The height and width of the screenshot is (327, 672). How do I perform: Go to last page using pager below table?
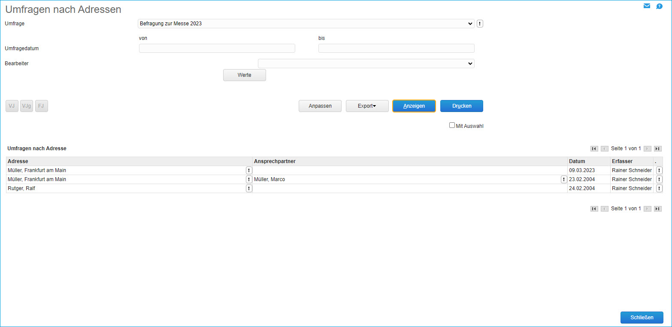click(x=658, y=209)
